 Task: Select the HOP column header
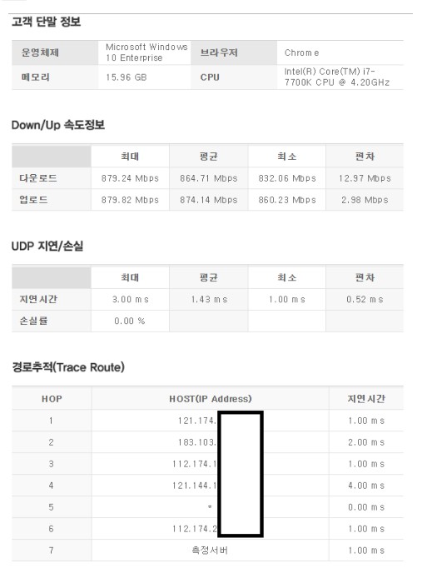tap(52, 399)
